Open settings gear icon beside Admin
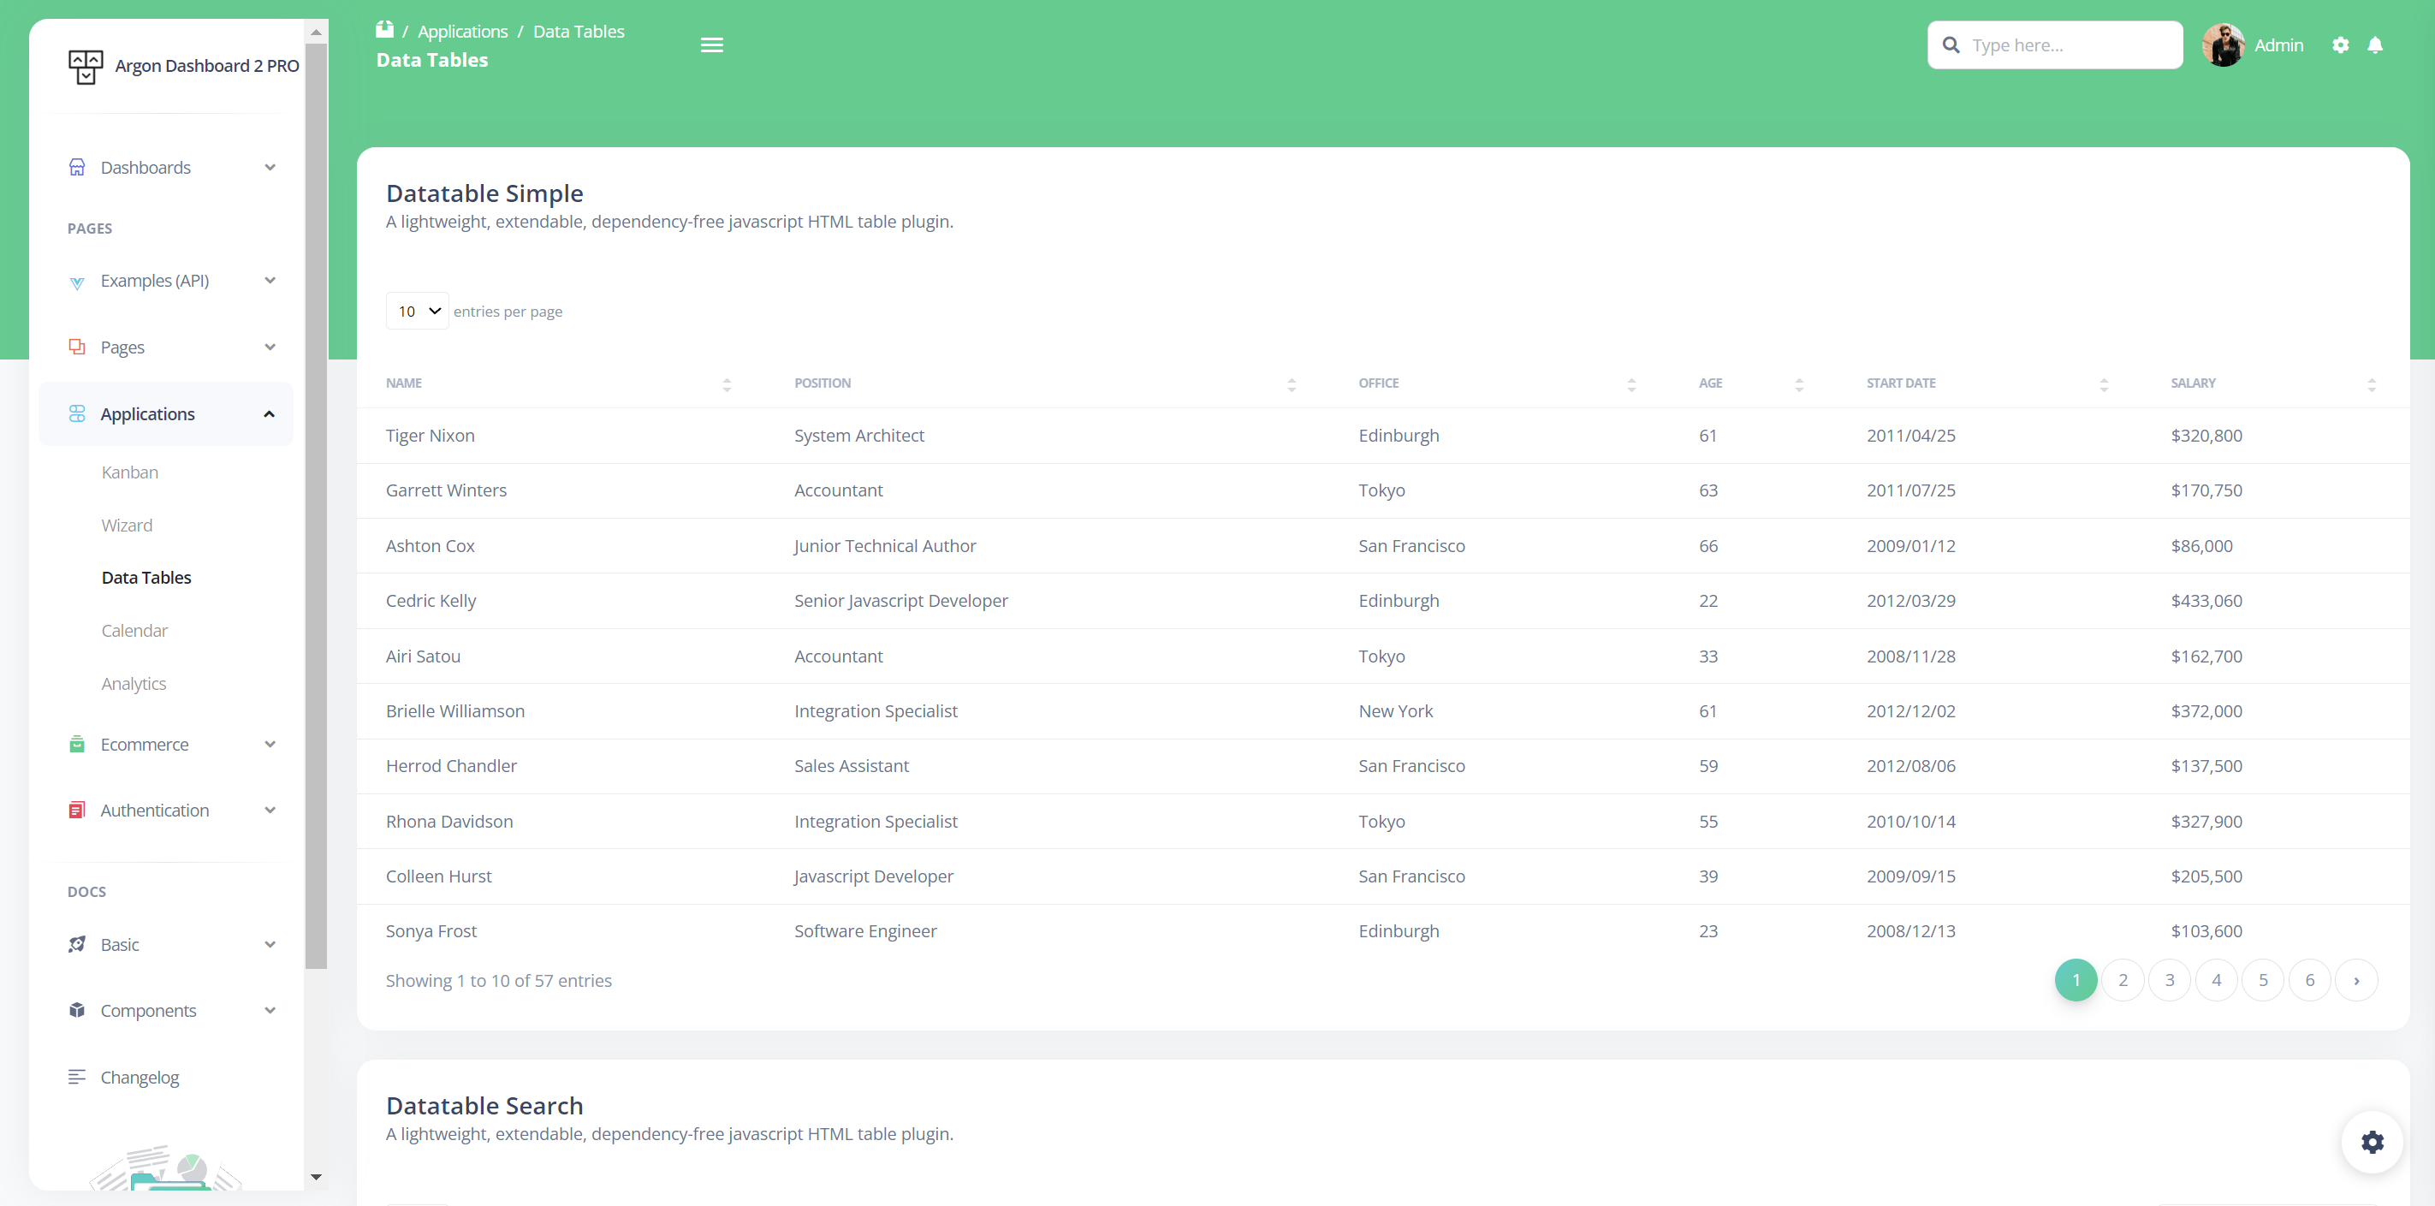Image resolution: width=2435 pixels, height=1206 pixels. tap(2339, 45)
